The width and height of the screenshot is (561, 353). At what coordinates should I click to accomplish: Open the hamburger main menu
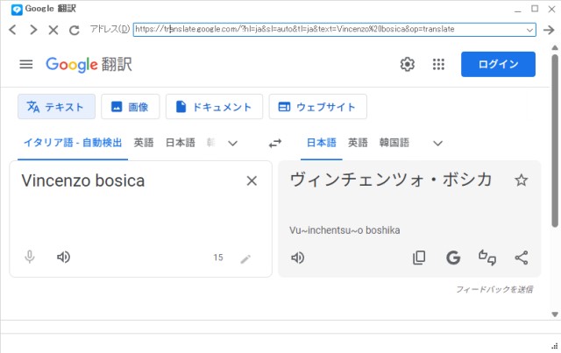click(x=26, y=64)
